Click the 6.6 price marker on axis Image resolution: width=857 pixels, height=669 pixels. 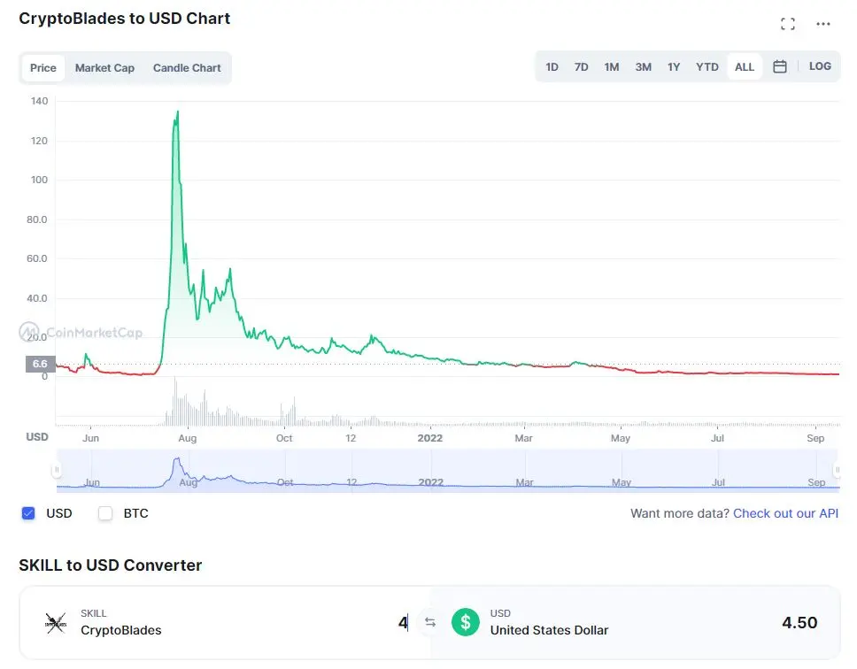pyautogui.click(x=40, y=364)
